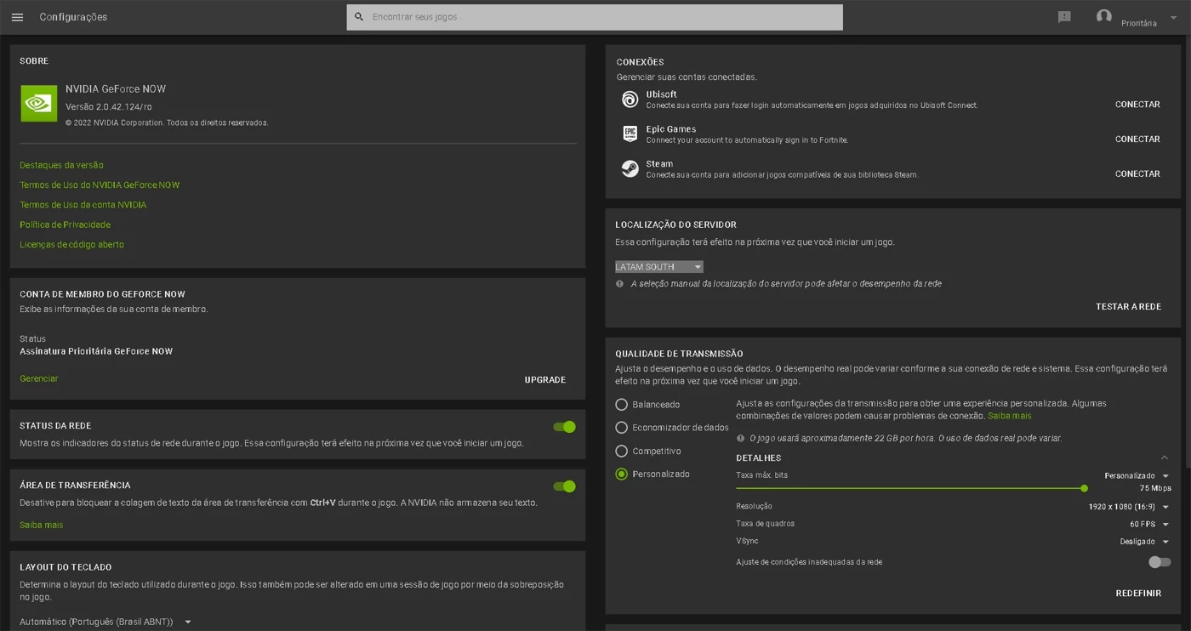
Task: Open Saiba mais link in transmission quality
Action: [1009, 416]
